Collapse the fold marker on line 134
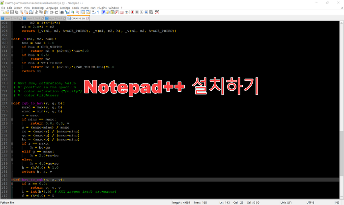This screenshot has height=205, width=344. (12, 144)
